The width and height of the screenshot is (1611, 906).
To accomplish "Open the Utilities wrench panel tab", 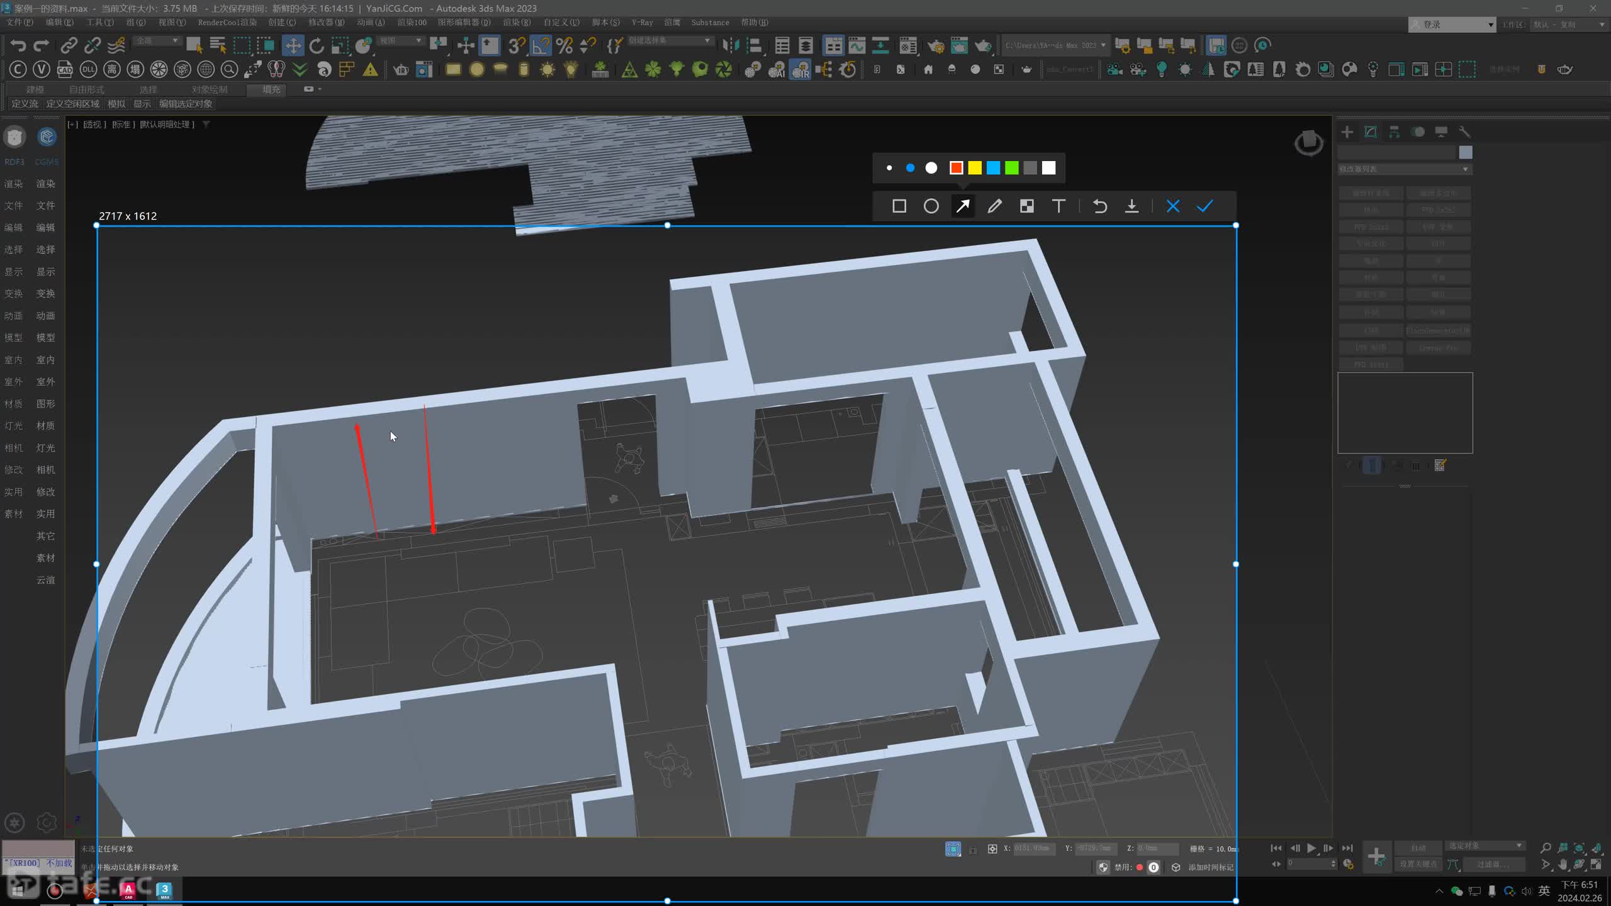I will click(1464, 131).
